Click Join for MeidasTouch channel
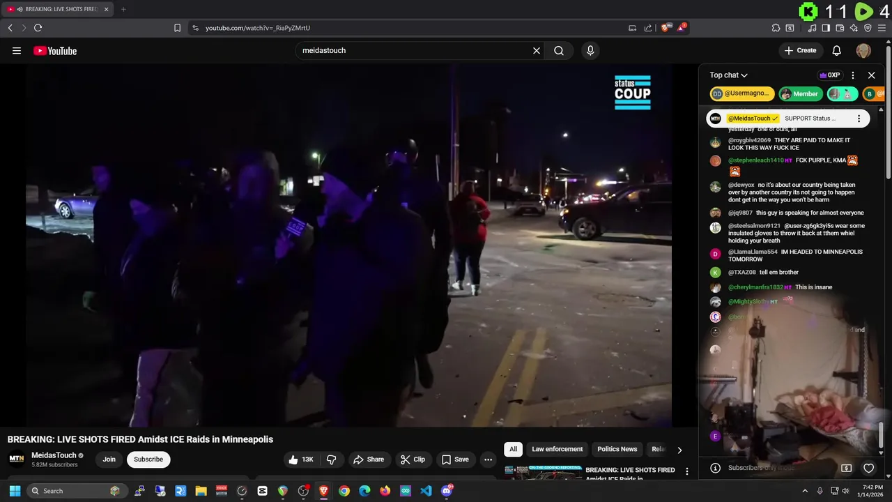Screen dimensions: 892x502 (x=109, y=459)
